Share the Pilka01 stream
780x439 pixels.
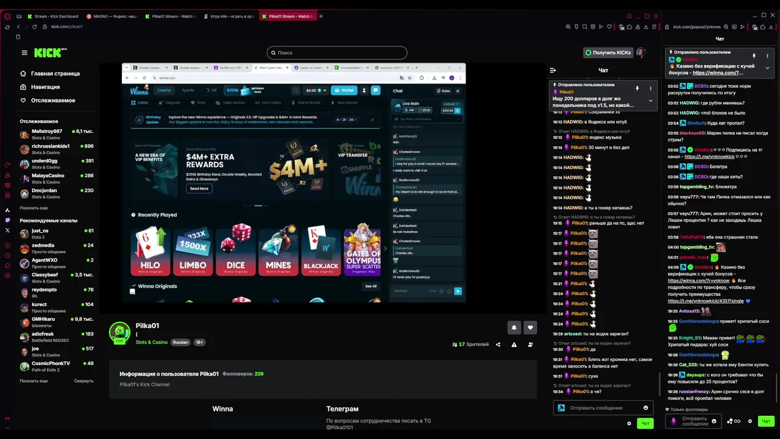click(498, 344)
